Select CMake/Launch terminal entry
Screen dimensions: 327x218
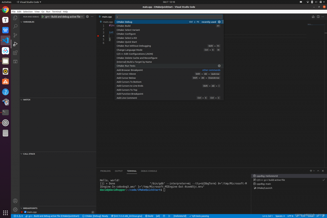coord(289,188)
